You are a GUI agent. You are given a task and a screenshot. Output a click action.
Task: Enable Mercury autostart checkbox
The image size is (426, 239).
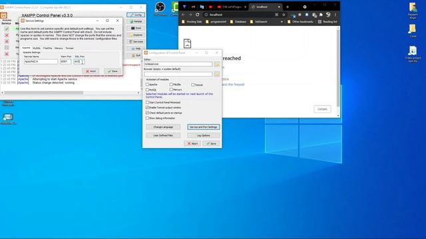pos(171,90)
